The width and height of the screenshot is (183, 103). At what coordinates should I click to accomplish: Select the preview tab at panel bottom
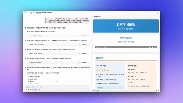click(x=98, y=91)
